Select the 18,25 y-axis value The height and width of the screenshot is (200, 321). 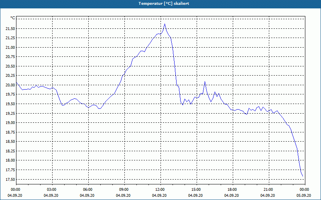(x=10, y=151)
